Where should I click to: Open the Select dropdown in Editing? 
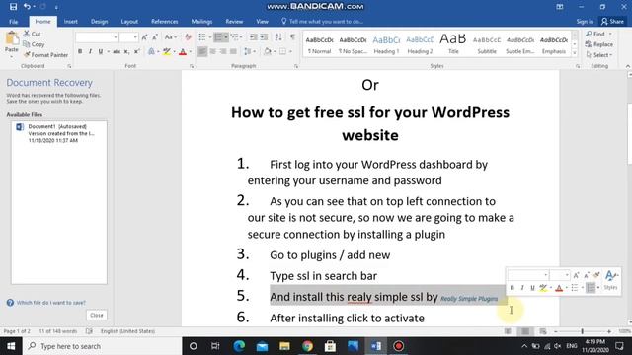(x=599, y=55)
